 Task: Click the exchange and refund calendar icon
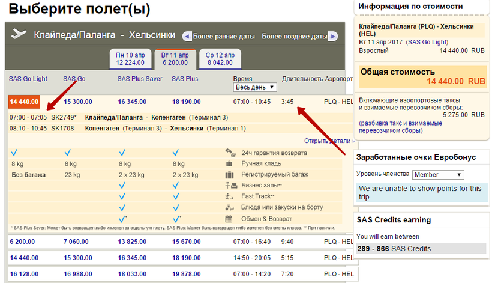click(x=229, y=219)
